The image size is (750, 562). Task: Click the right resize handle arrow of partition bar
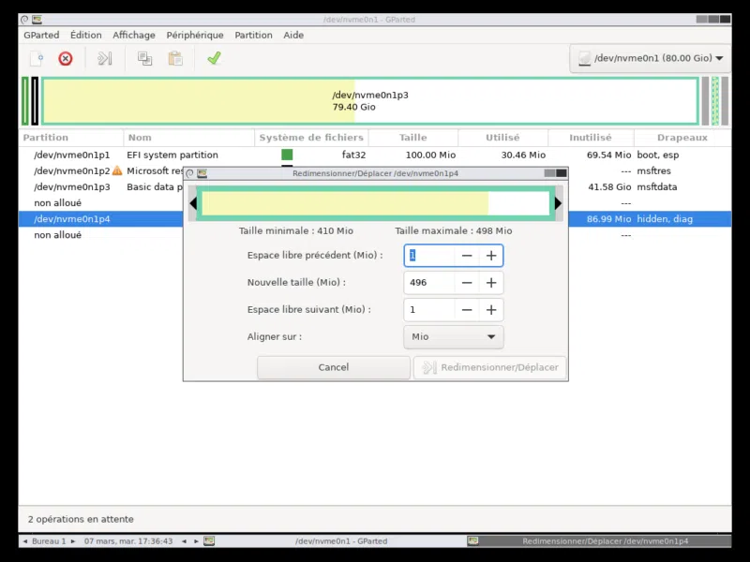coord(558,203)
